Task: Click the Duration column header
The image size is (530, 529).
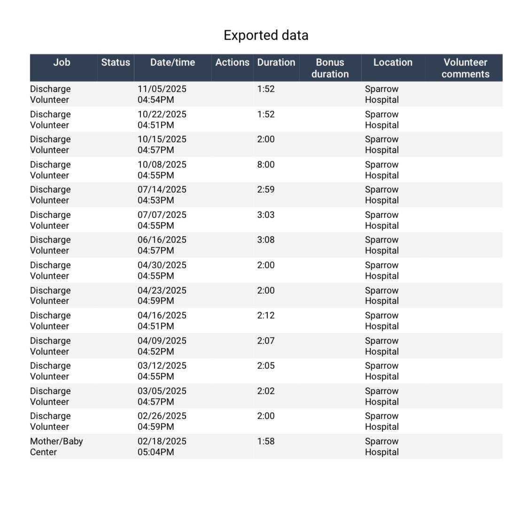Action: 276,62
